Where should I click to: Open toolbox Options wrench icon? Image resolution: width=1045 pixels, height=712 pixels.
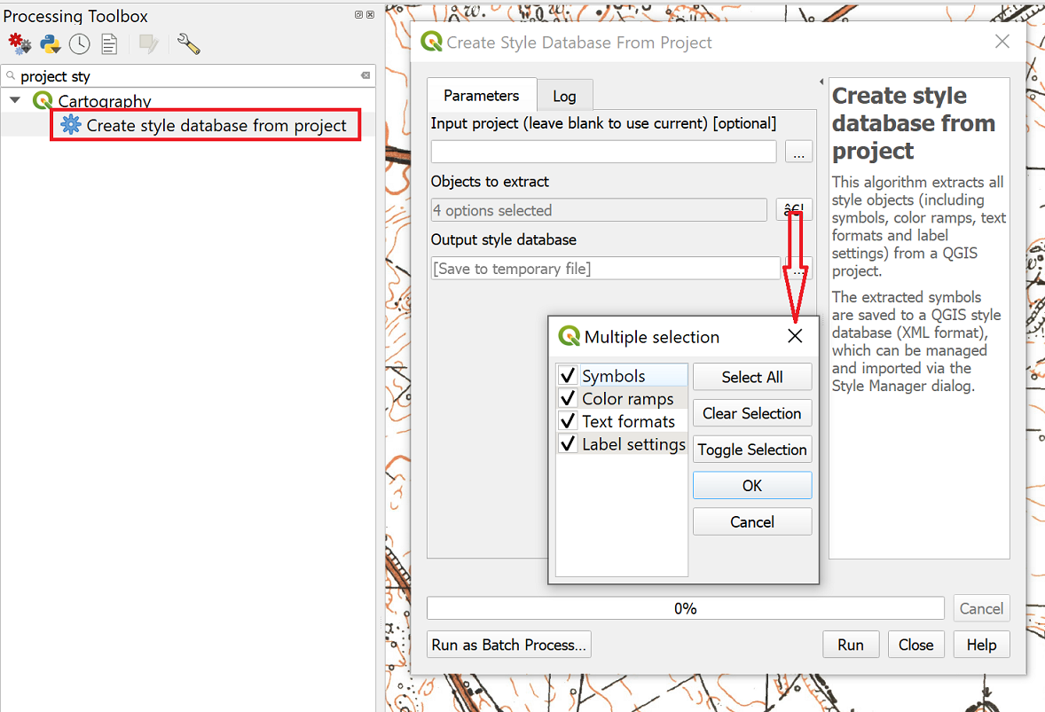188,44
